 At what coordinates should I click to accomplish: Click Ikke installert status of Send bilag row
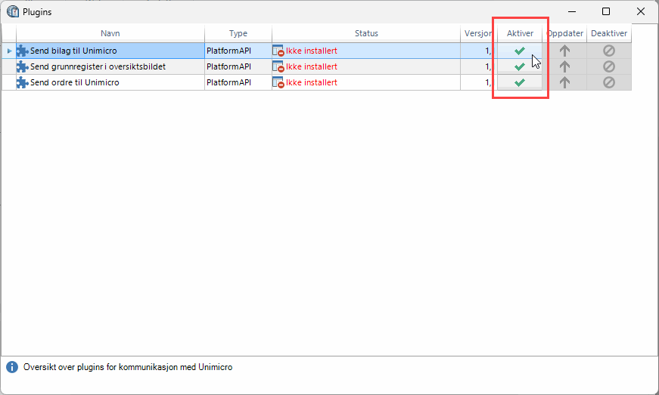311,51
